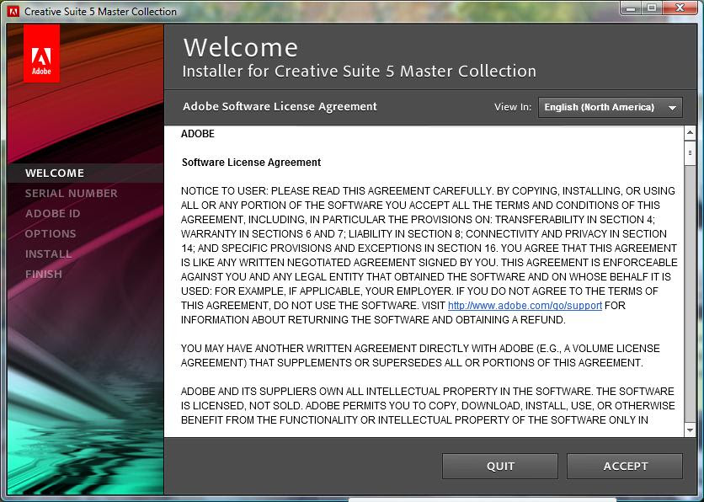Select the INSTALL step
The height and width of the screenshot is (502, 704).
pos(49,254)
